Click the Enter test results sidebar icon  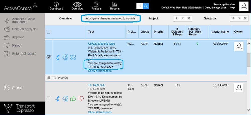pyautogui.click(x=7, y=54)
